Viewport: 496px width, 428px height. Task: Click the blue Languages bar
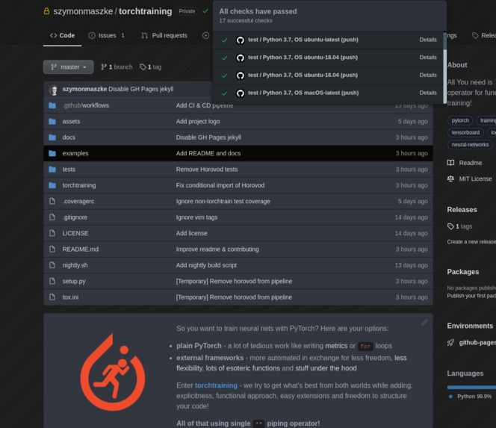click(x=471, y=387)
